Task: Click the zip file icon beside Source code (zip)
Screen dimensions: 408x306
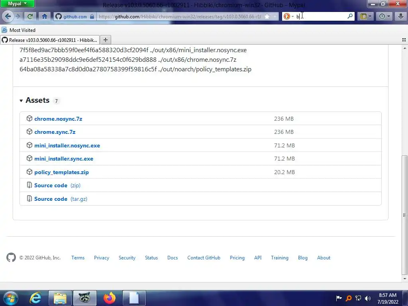Action: 29,185
